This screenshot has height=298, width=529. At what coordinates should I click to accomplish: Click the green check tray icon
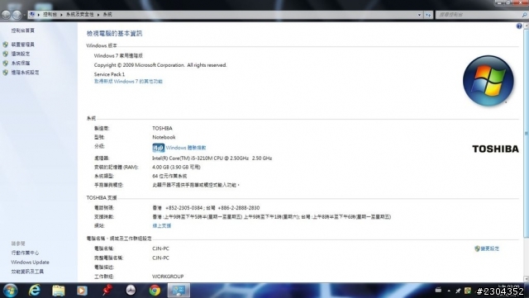point(468,291)
